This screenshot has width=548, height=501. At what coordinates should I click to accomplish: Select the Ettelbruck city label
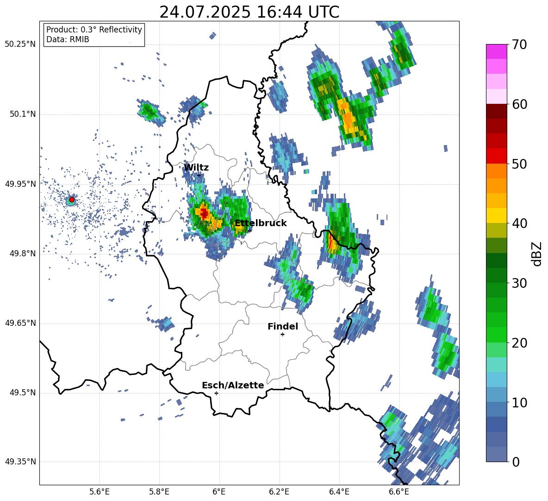click(261, 223)
